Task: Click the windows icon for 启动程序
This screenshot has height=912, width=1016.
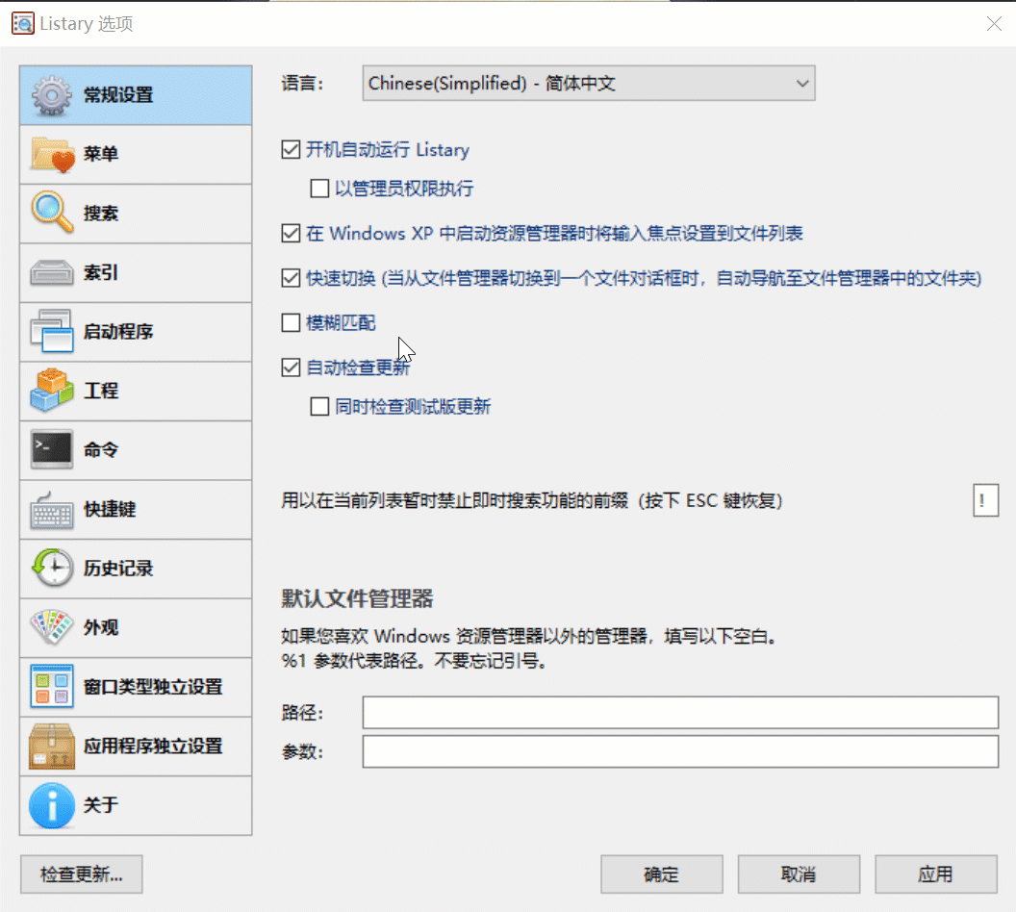Action: [x=52, y=332]
